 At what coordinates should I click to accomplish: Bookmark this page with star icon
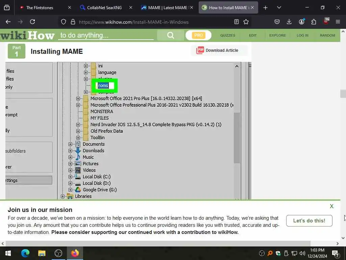pos(246,22)
